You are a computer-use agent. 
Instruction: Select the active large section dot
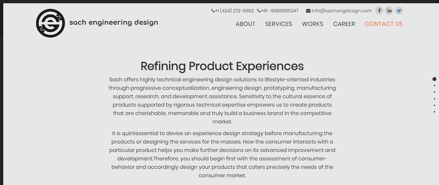(x=434, y=79)
